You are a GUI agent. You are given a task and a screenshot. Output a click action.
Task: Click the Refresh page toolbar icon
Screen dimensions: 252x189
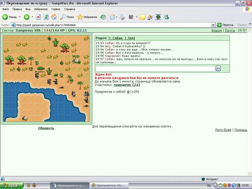(46, 17)
